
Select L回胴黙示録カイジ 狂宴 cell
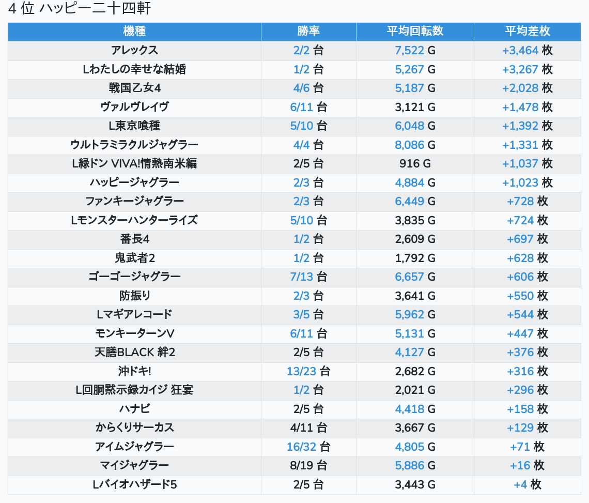coord(134,390)
